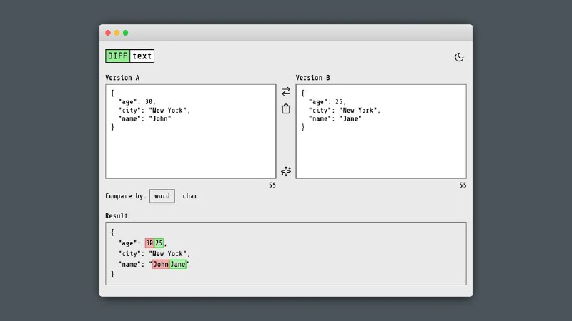Click the DIFF text logo

click(x=130, y=56)
